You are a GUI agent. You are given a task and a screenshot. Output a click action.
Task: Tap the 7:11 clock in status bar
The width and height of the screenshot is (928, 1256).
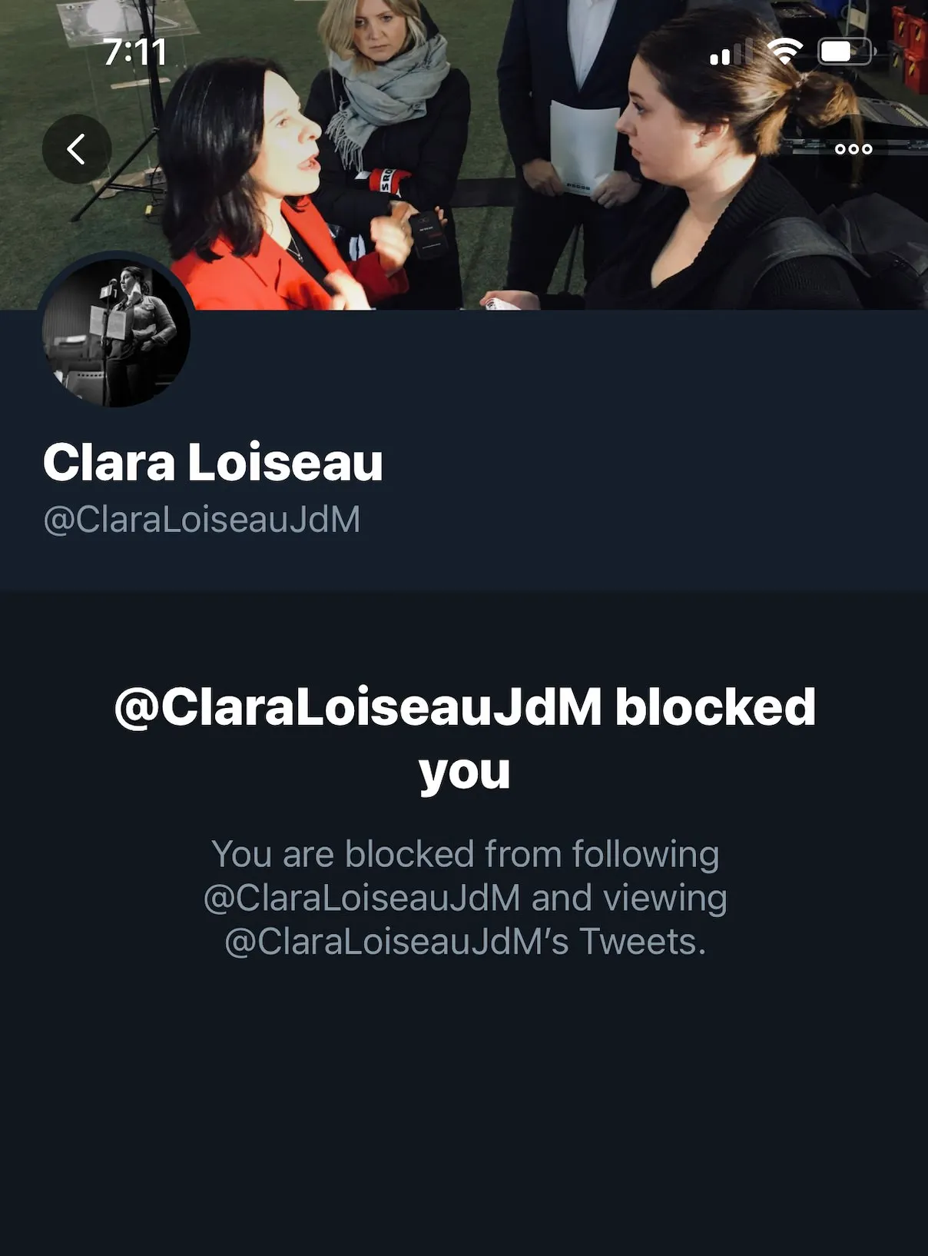[x=135, y=52]
